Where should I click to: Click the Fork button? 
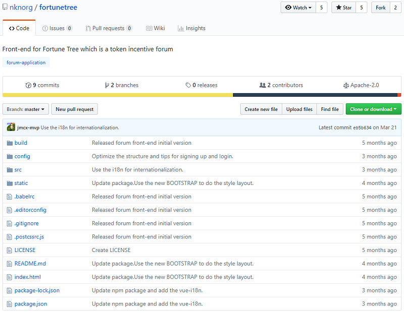coord(380,8)
